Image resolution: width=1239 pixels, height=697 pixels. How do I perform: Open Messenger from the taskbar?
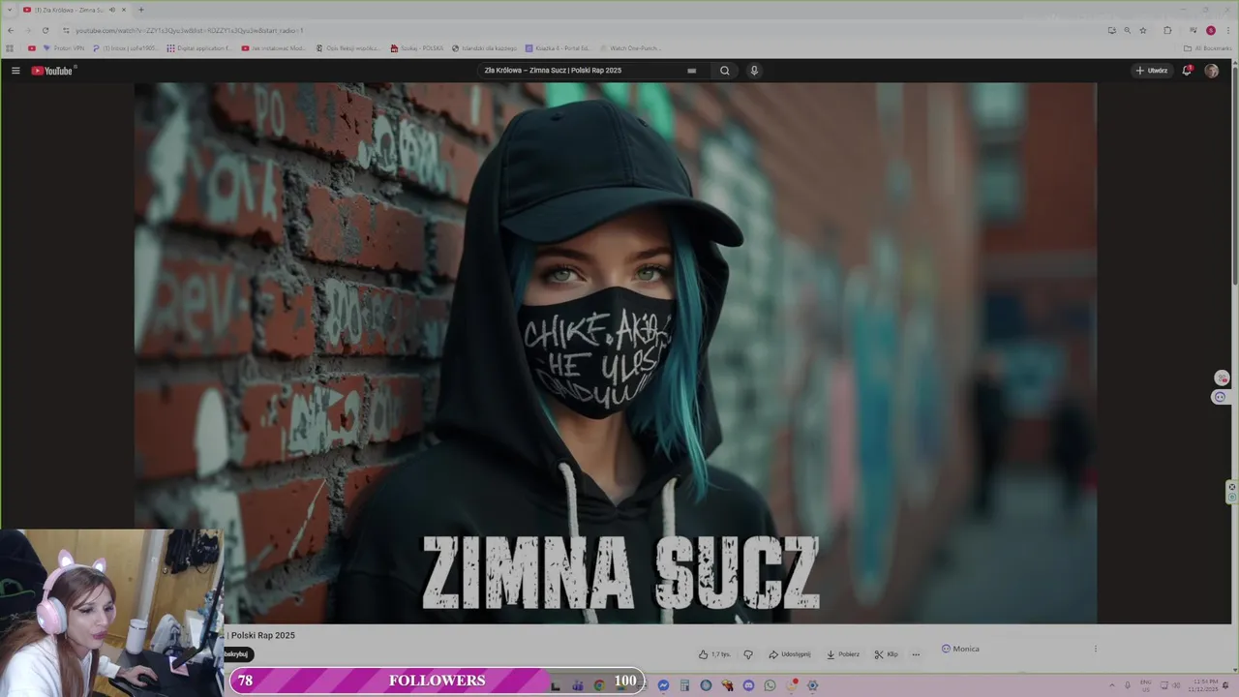click(663, 685)
